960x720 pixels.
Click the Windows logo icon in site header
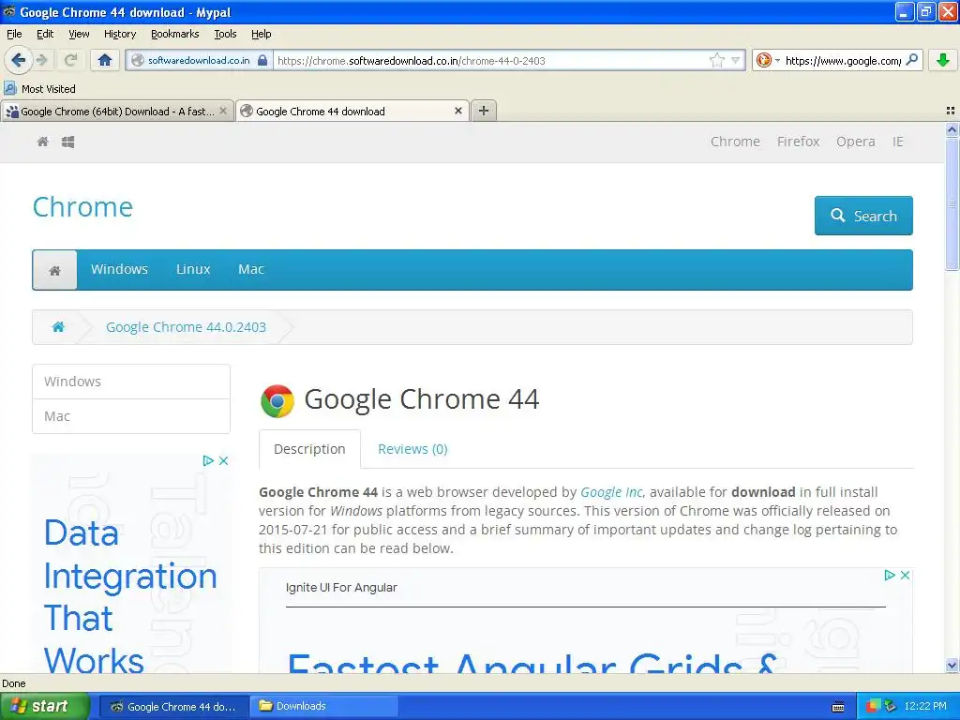[67, 142]
